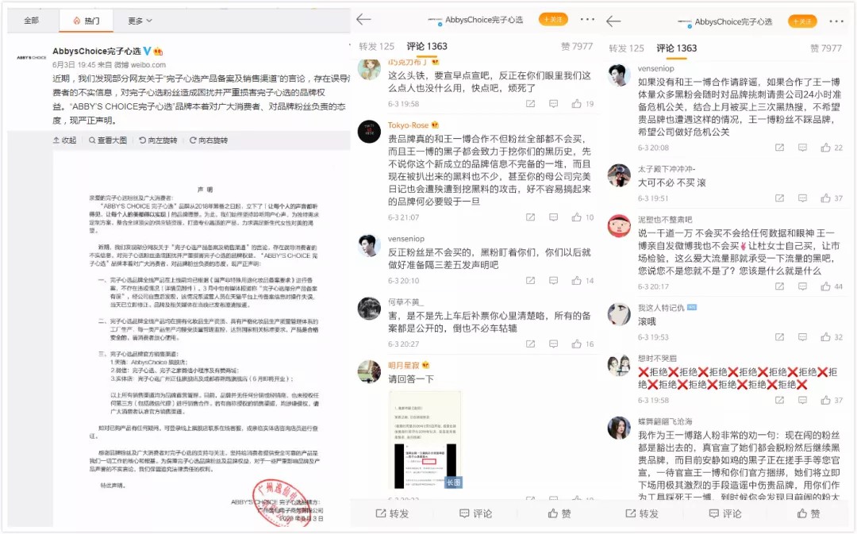
Task: Tap 评论 in middle panel bottom bar
Action: 475,514
